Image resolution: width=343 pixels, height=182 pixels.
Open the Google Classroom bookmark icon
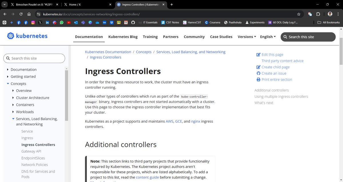(119, 23)
